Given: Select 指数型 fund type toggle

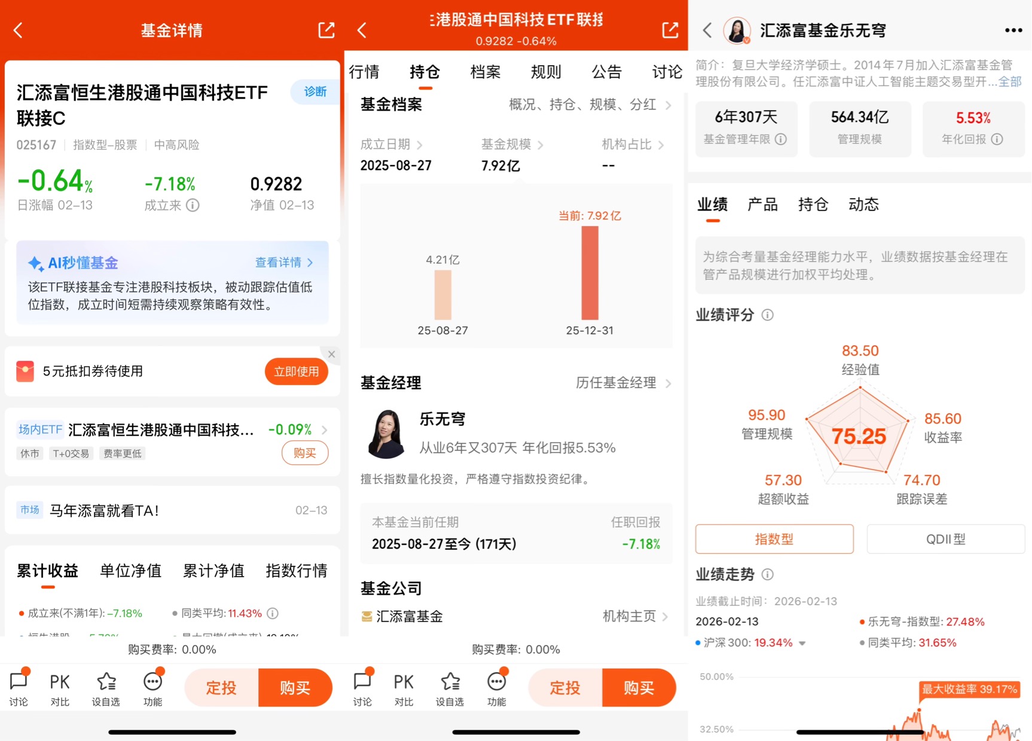Looking at the screenshot, I should 774,539.
